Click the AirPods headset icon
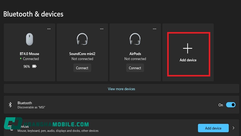This screenshot has width=241, height=136. [x=135, y=39]
